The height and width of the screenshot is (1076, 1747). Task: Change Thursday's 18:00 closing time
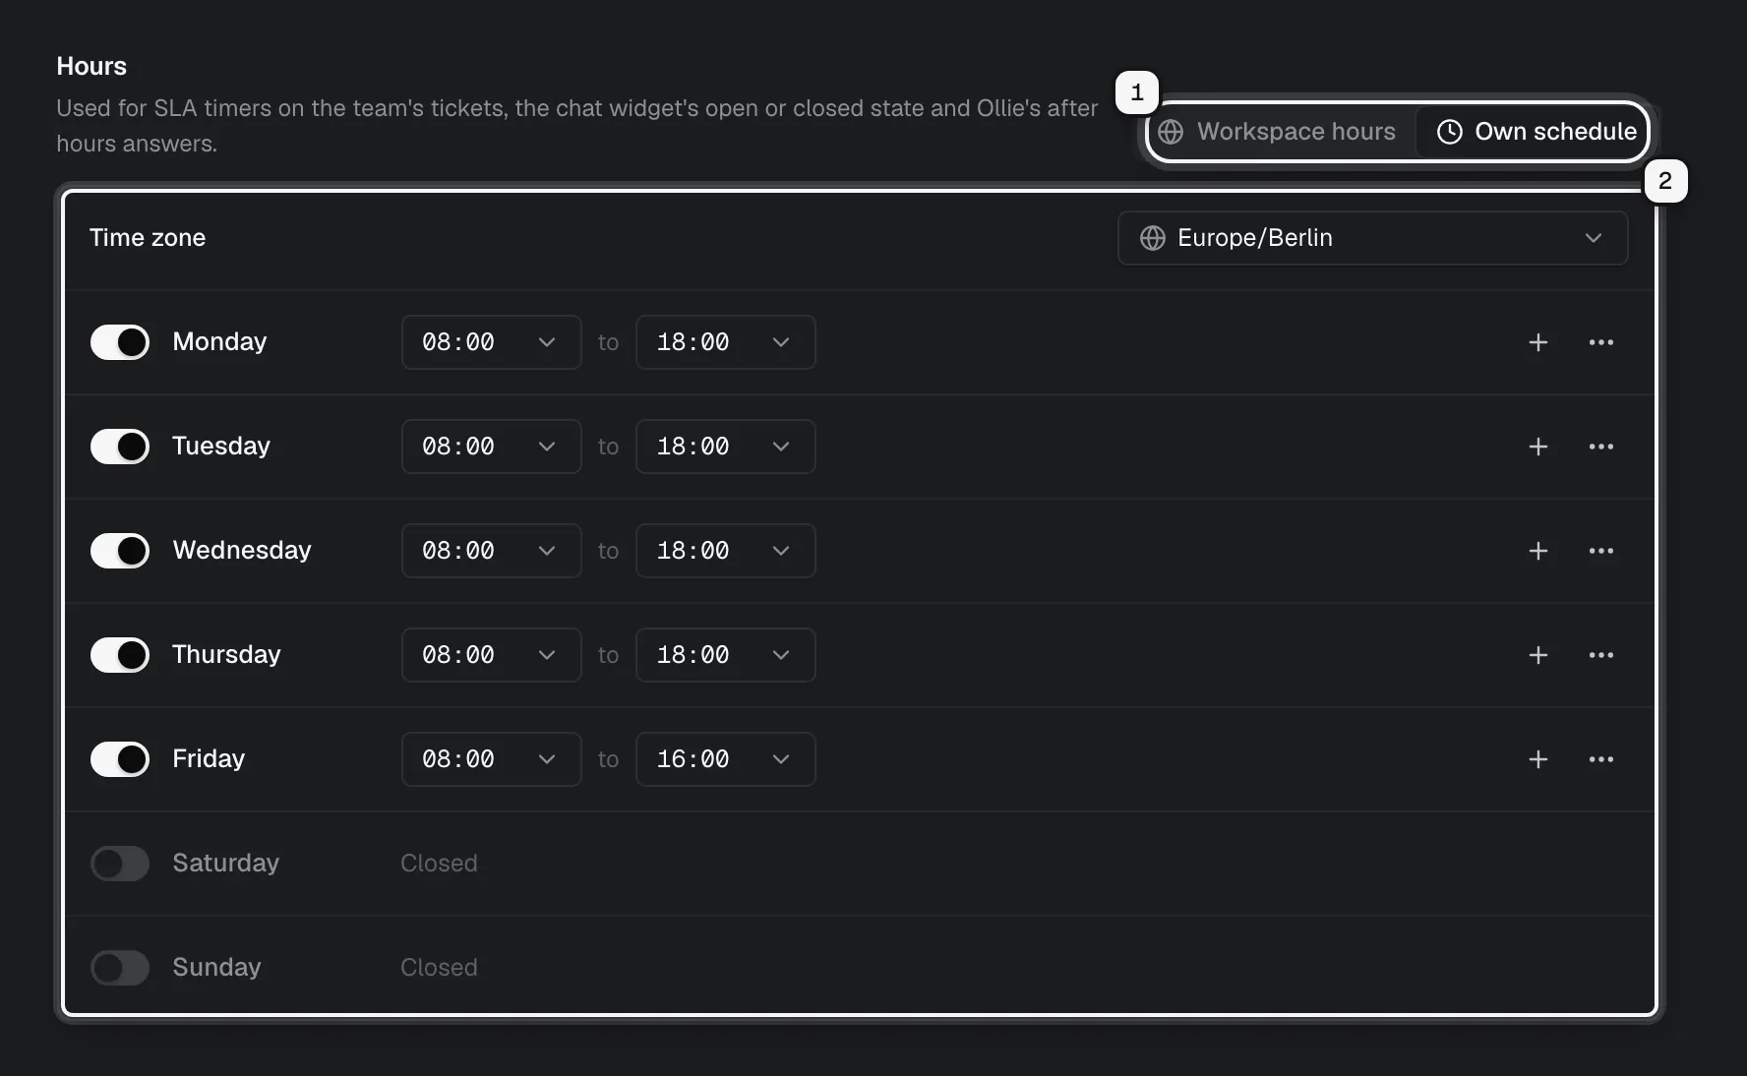point(726,655)
